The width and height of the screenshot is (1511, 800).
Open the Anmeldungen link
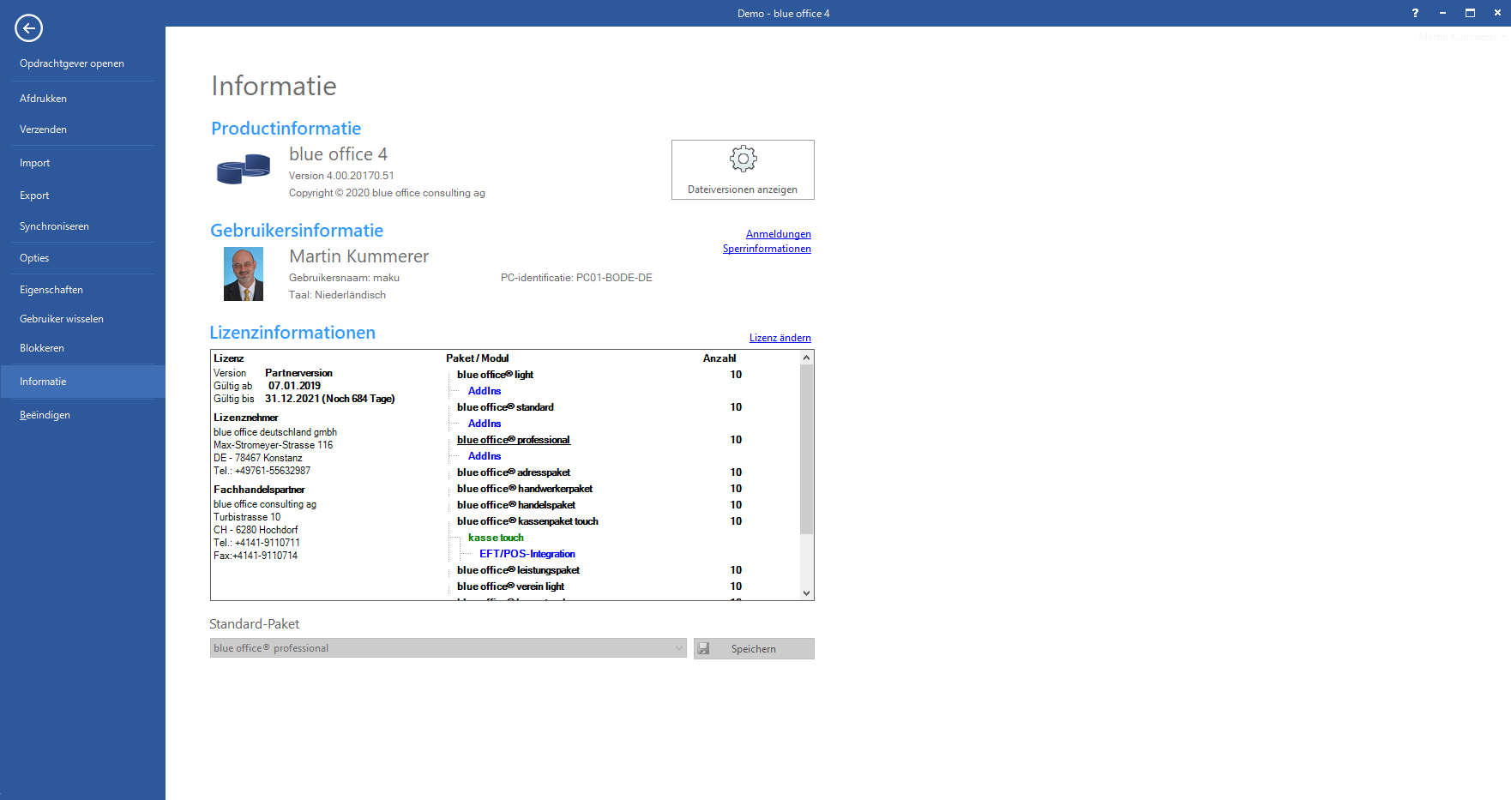[778, 234]
